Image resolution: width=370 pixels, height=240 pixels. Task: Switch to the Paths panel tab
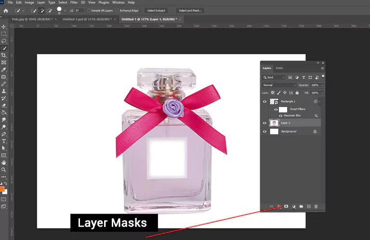coord(279,68)
